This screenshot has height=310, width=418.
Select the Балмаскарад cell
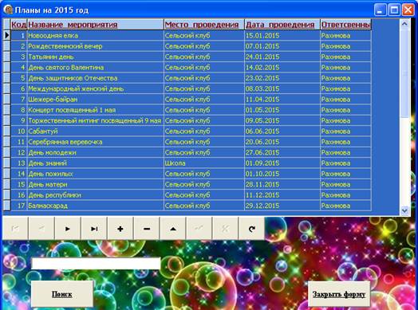[x=96, y=206]
